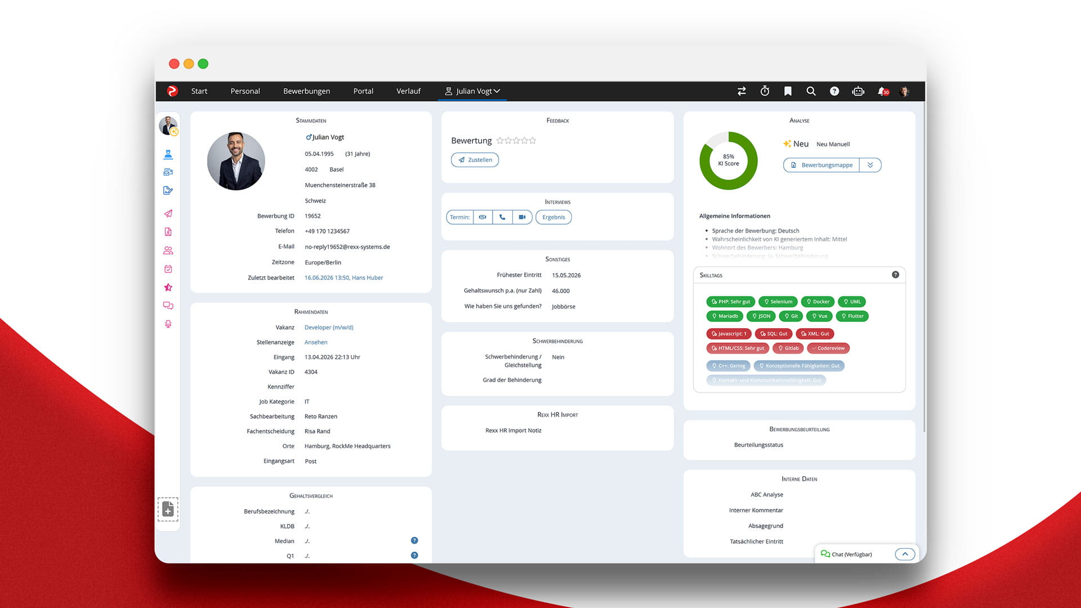Select the Mariadb skill tag
The width and height of the screenshot is (1081, 608).
click(725, 316)
